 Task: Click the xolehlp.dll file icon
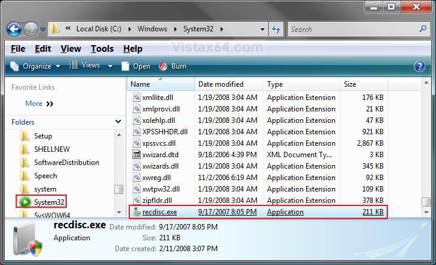coord(137,120)
